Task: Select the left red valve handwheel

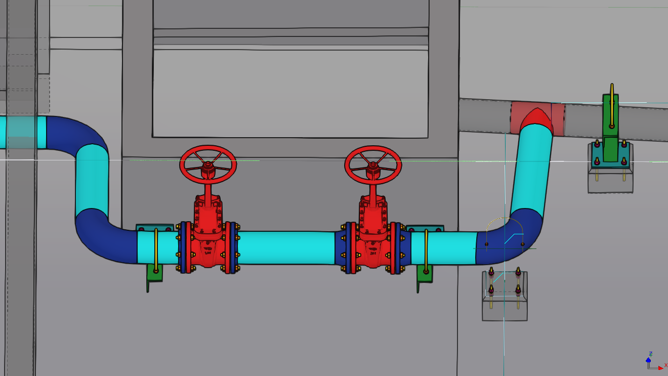Action: (208, 164)
